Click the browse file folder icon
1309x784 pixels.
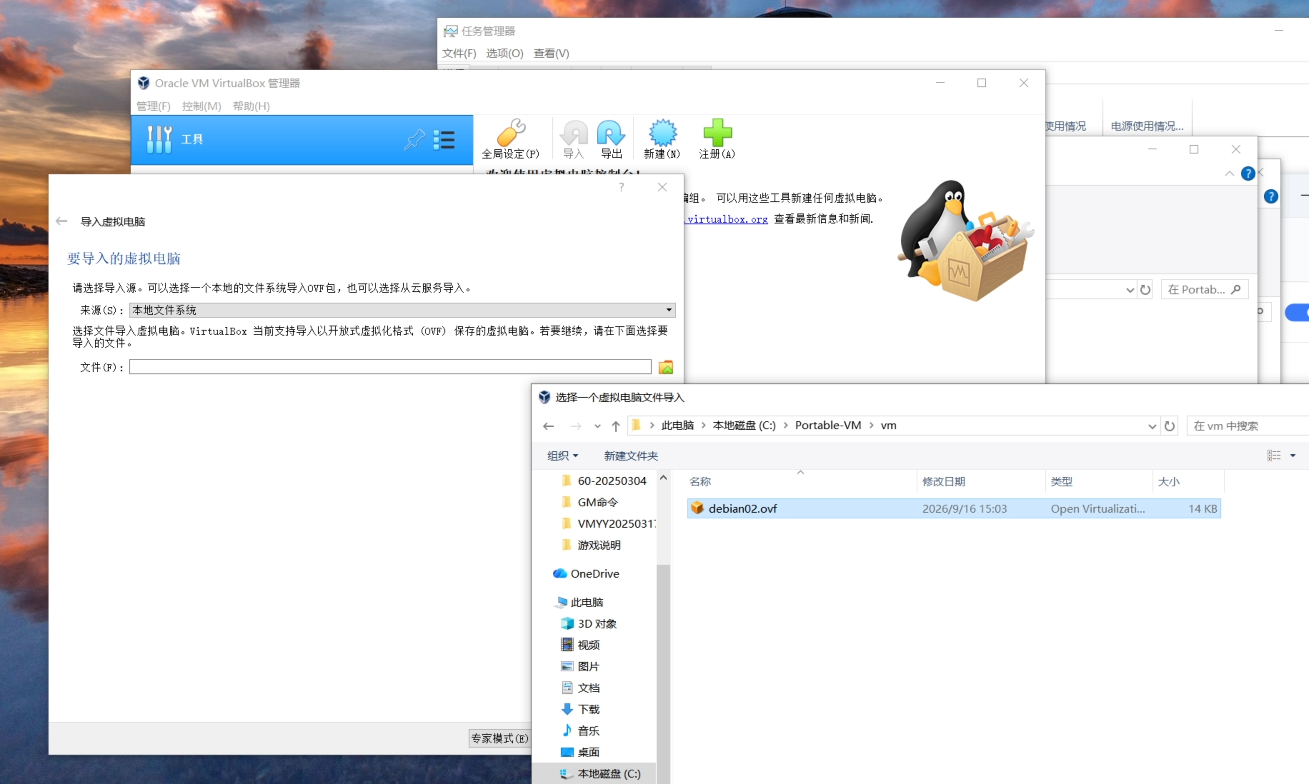click(666, 367)
